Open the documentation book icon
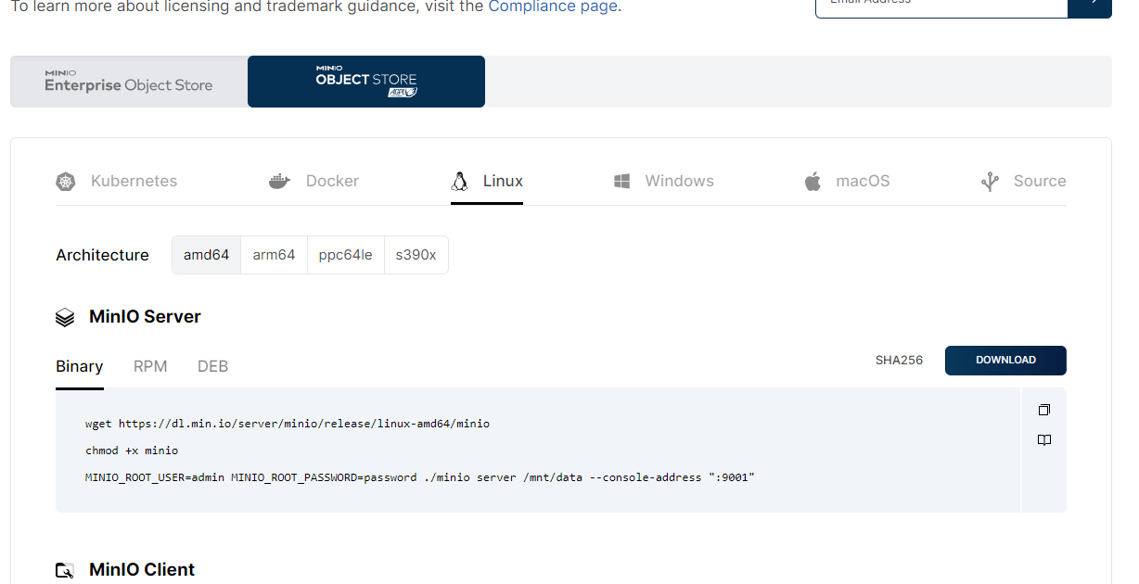This screenshot has width=1139, height=584. 1043,440
